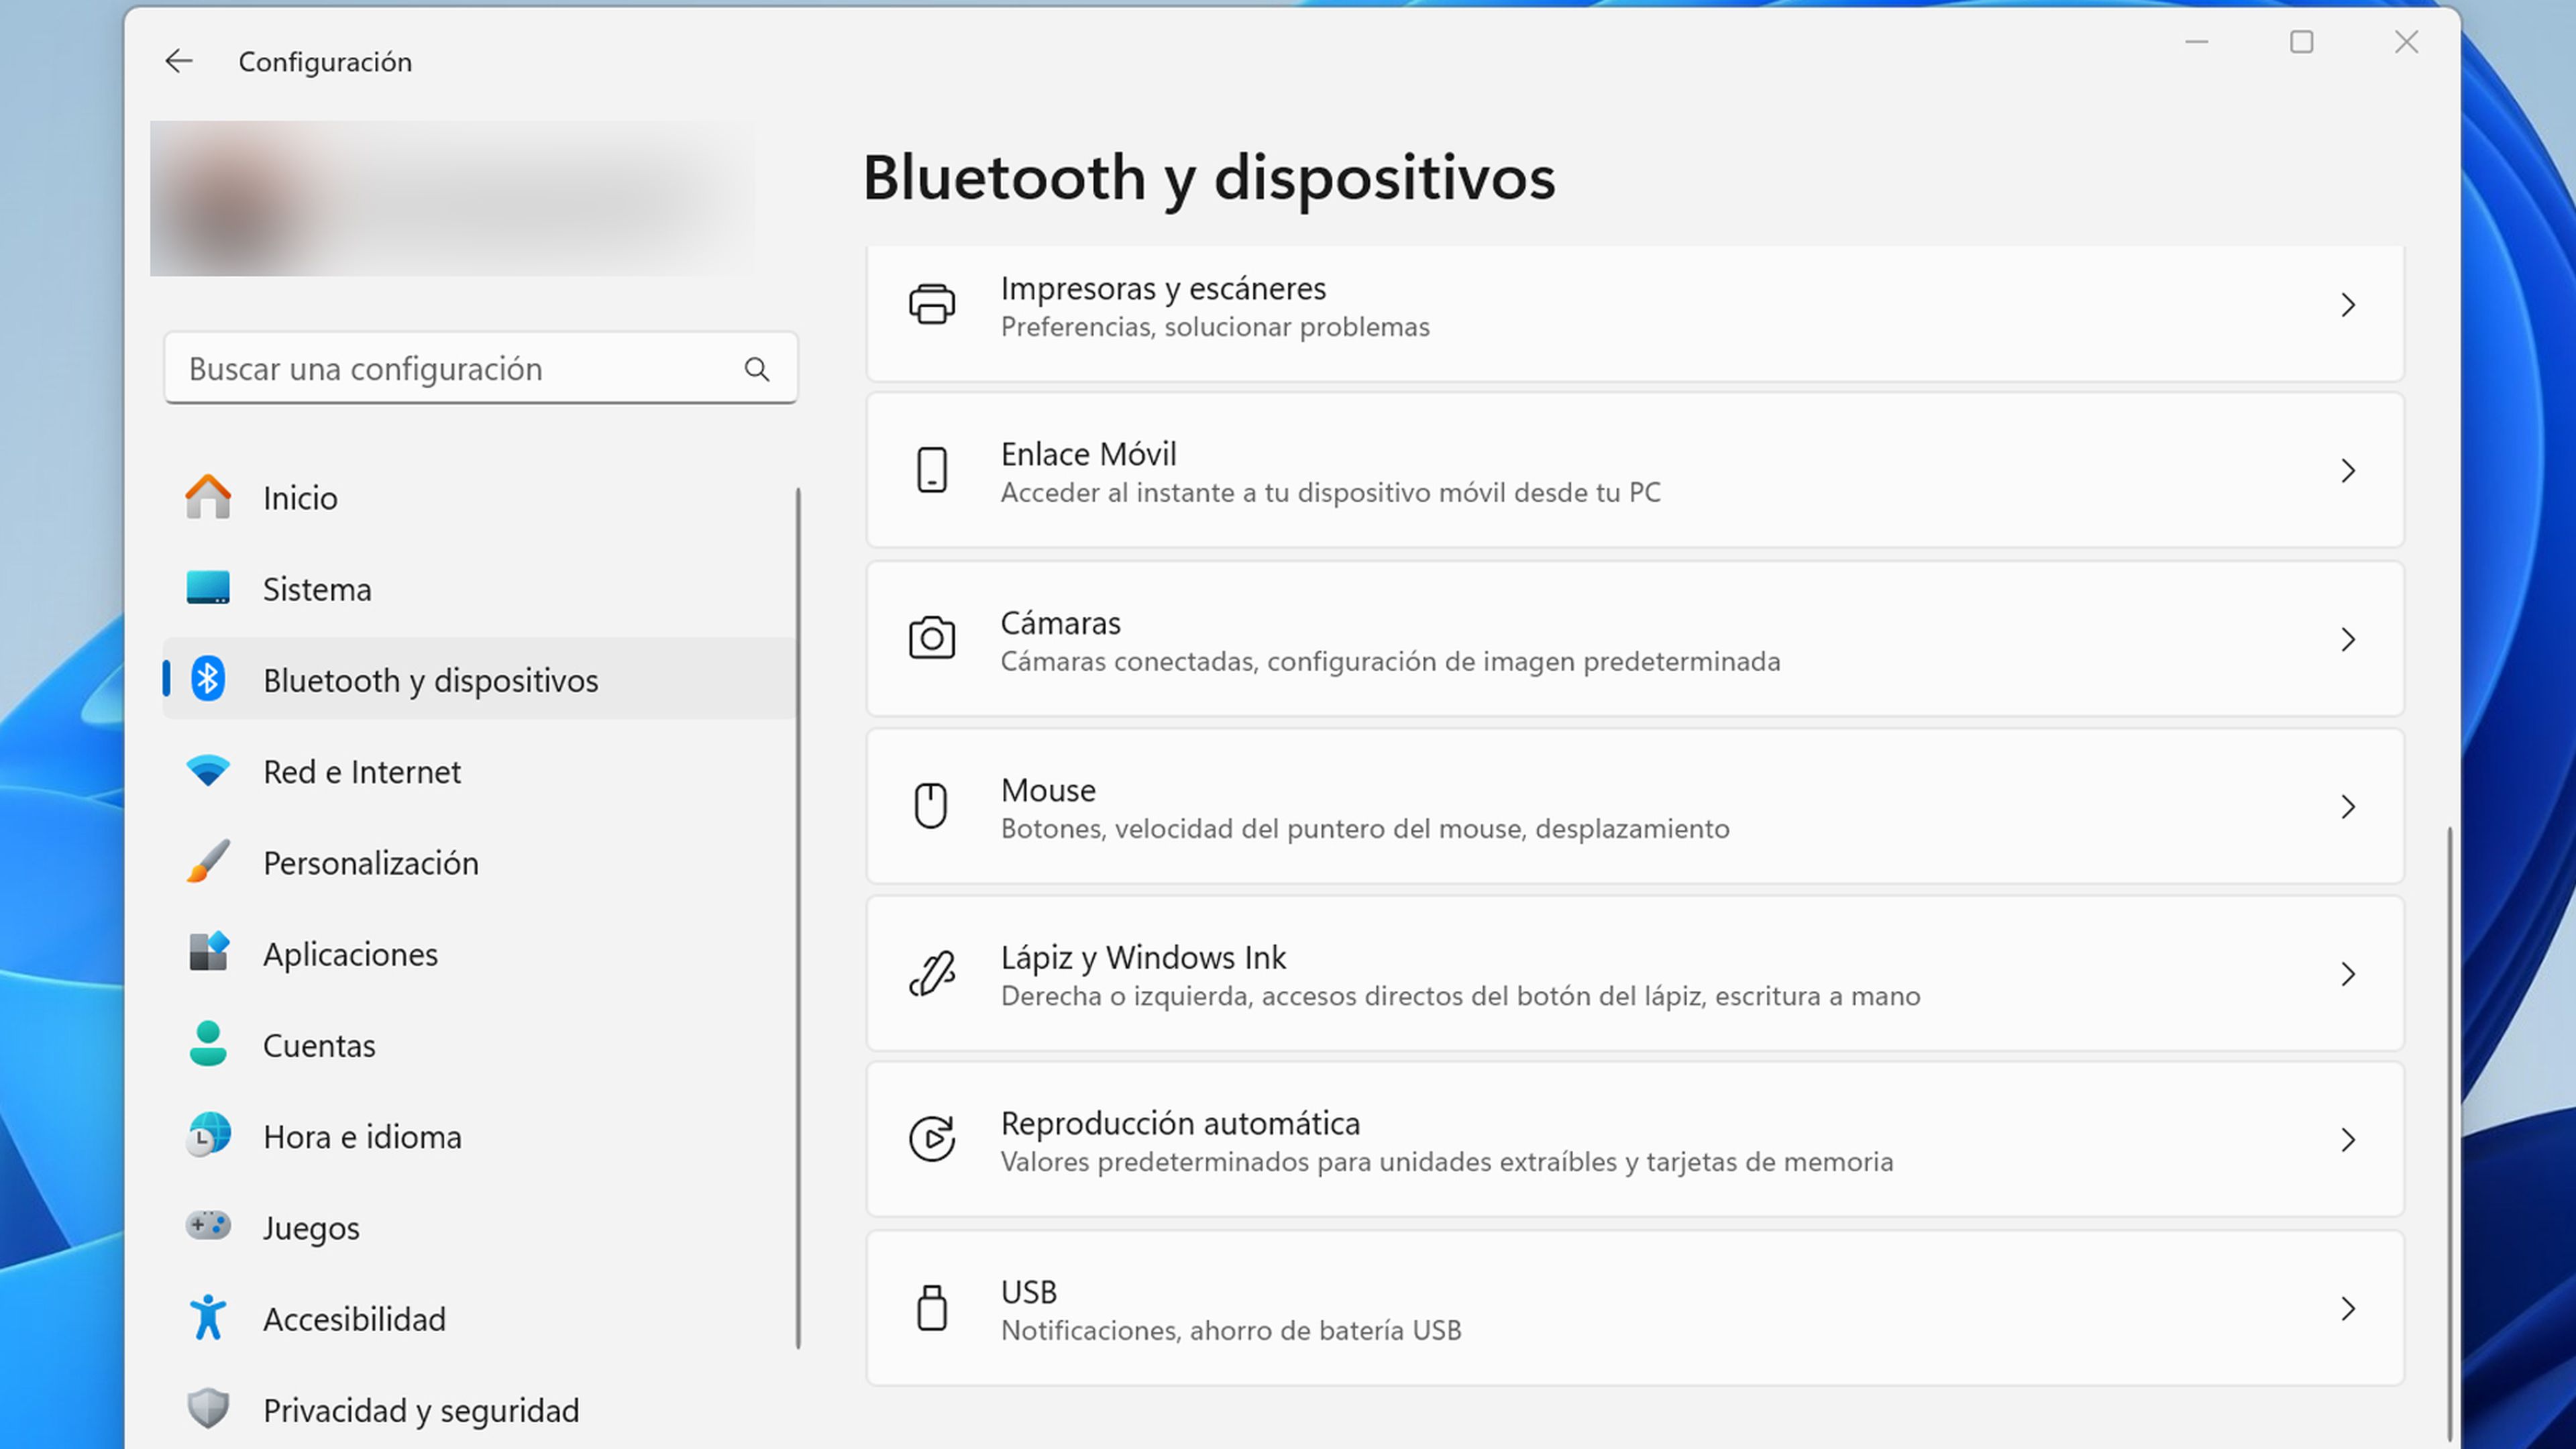This screenshot has width=2576, height=1449.
Task: Click 'Preferencias, solucionar problemas' description
Action: (x=1215, y=327)
